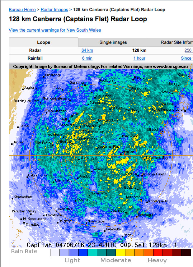This screenshot has width=193, height=267.
Task: Select the Loops tab
Action: click(44, 42)
